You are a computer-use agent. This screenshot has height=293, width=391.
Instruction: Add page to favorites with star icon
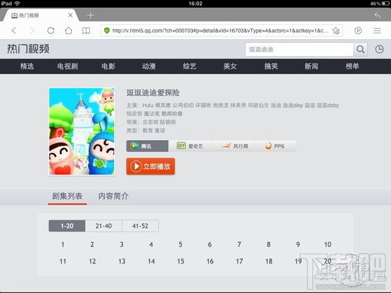336,31
